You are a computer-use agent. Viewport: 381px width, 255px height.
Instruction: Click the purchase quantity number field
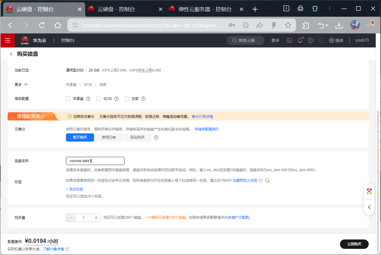click(84, 218)
